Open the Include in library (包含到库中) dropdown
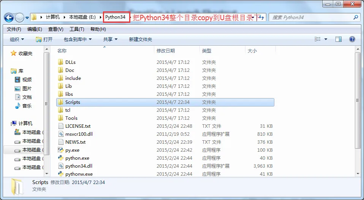This screenshot has height=200, width=364. coord(78,39)
